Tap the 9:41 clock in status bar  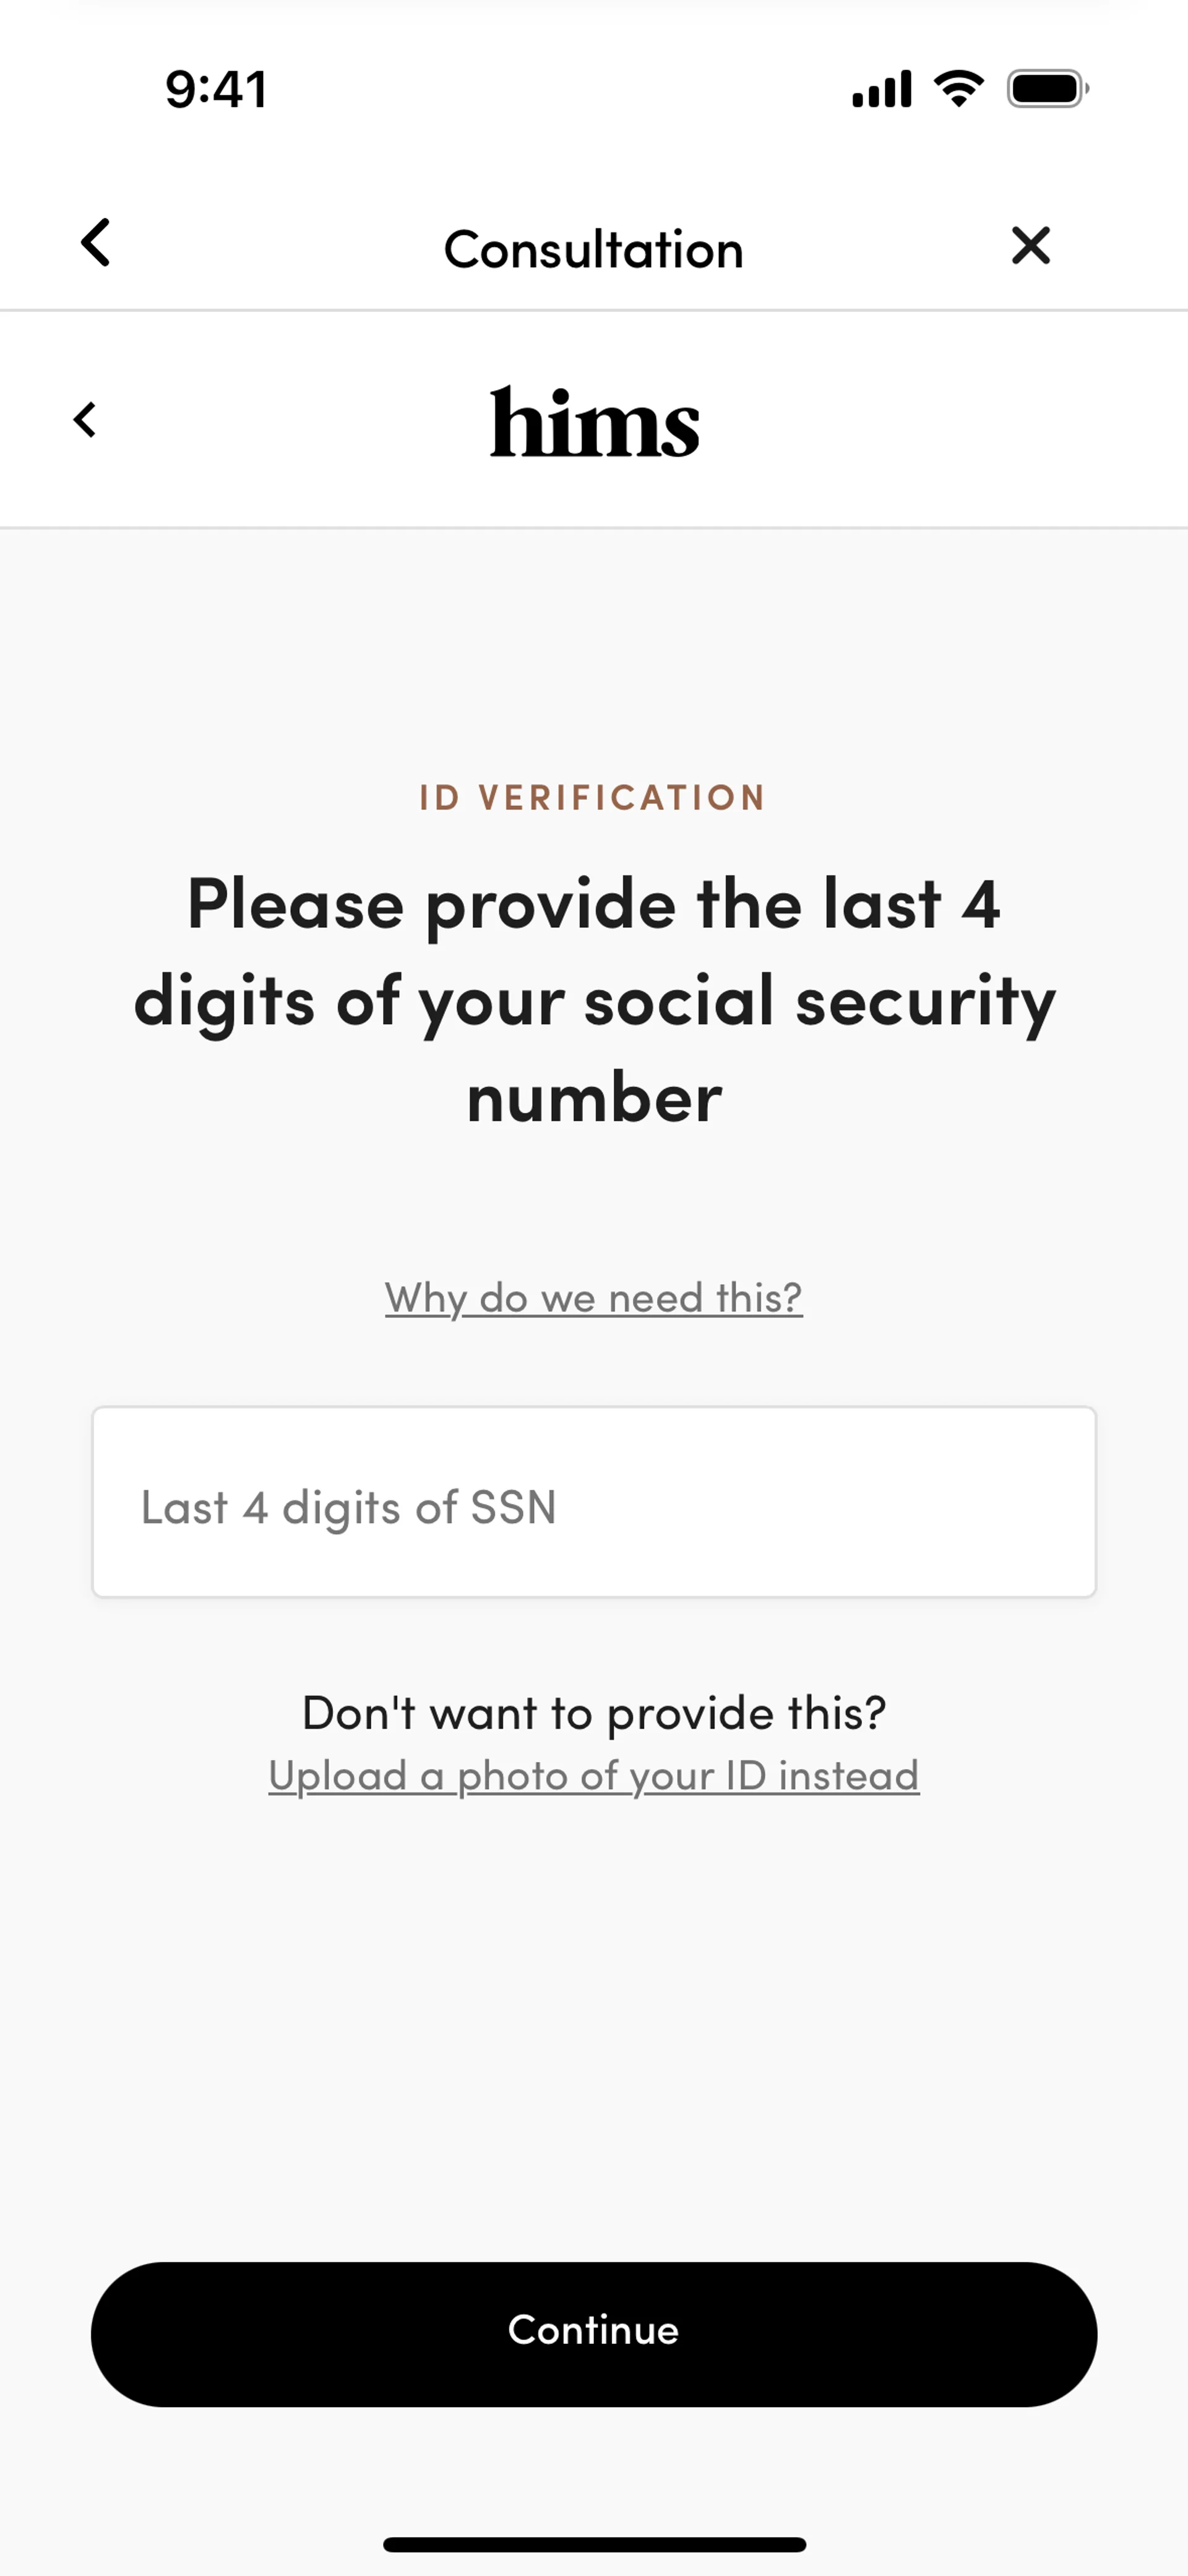216,89
